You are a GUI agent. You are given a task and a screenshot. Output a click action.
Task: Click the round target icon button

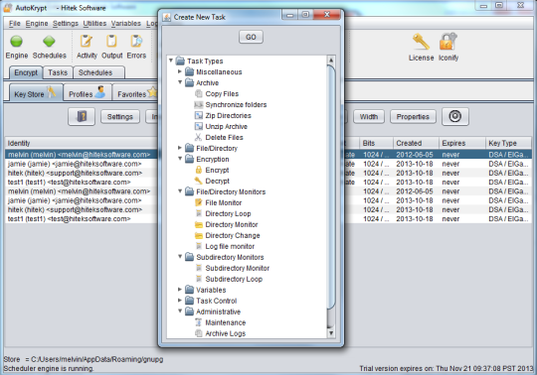tap(455, 116)
